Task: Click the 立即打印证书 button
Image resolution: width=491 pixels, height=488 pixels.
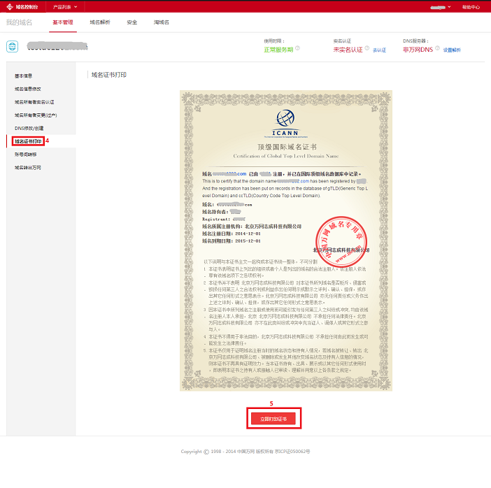Action: (x=273, y=418)
